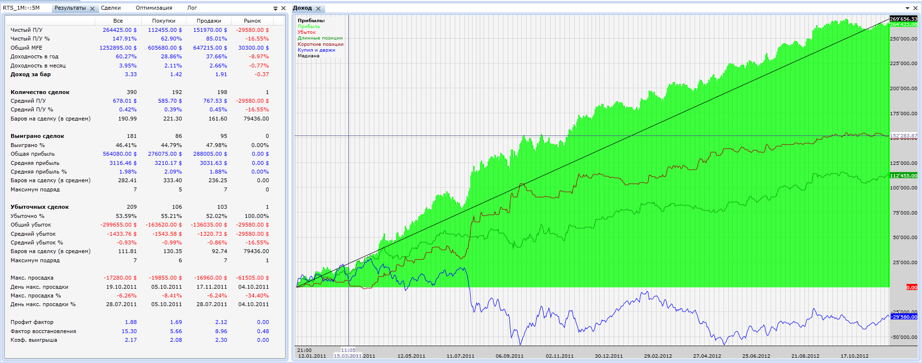Image resolution: width=922 pixels, height=363 pixels.
Task: Select the 564080.00 $ total profit cell
Action: [x=119, y=154]
